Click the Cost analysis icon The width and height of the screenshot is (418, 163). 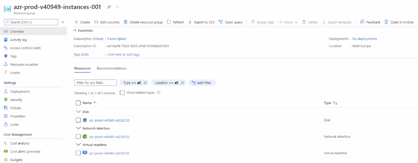pyautogui.click(x=6, y=143)
